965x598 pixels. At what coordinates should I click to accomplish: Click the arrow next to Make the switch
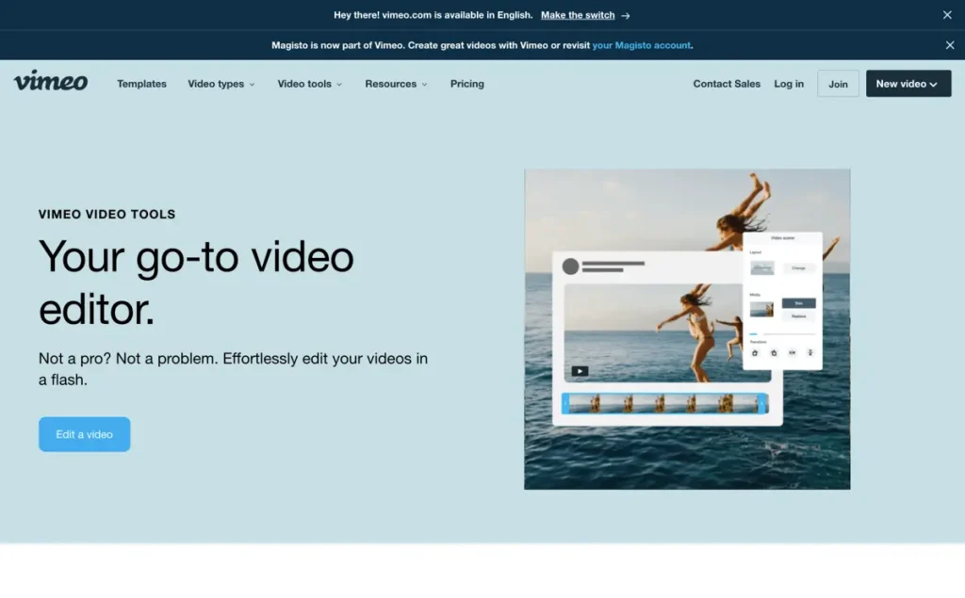[626, 16]
